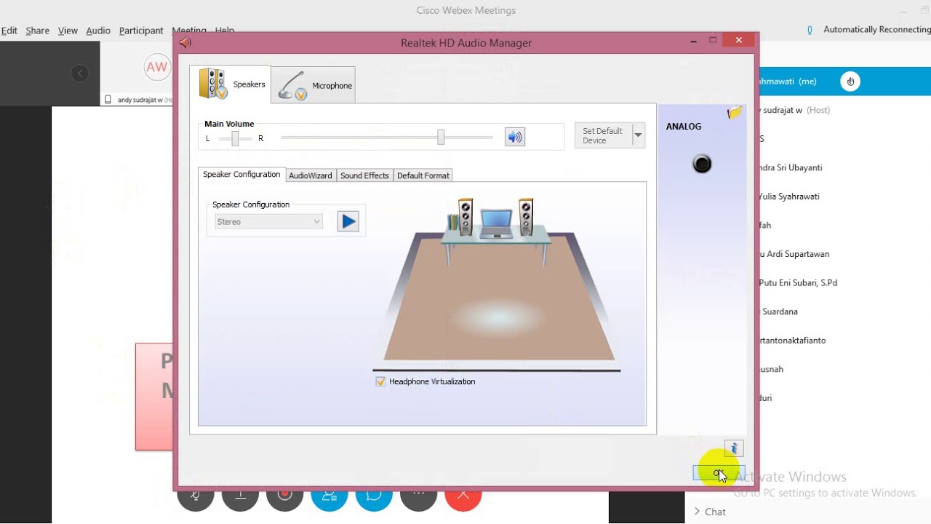
Task: Click the Set Default Device button
Action: tap(603, 135)
